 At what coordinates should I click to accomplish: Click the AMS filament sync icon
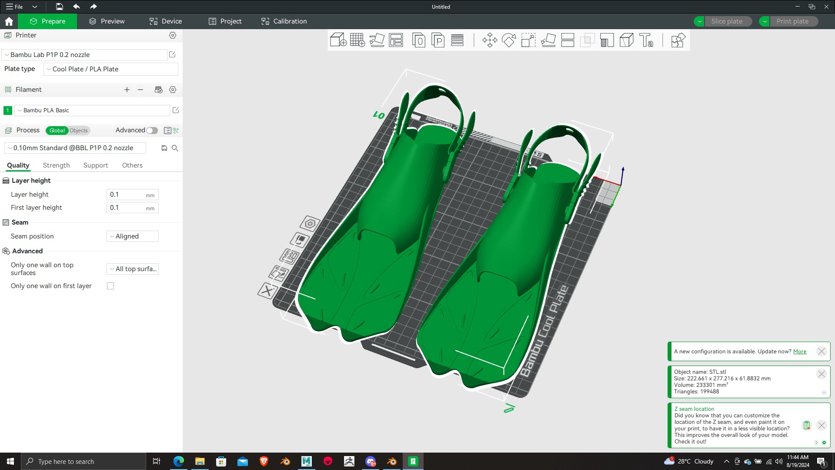point(158,90)
